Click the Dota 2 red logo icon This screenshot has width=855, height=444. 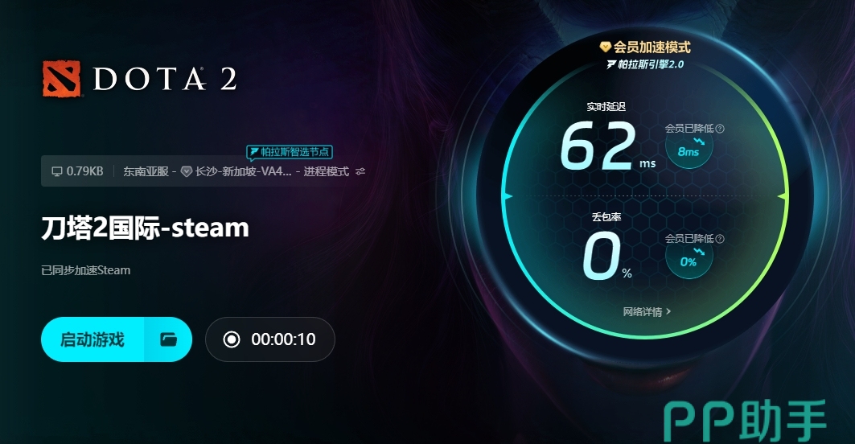62,79
